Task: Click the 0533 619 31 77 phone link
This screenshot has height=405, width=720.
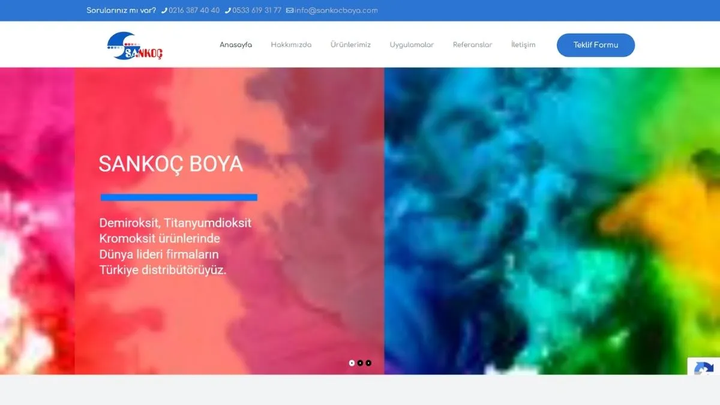Action: tap(257, 11)
